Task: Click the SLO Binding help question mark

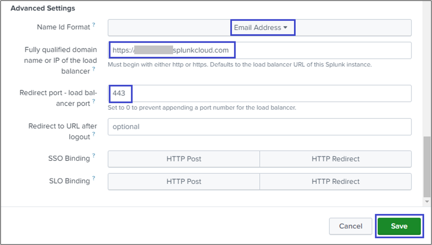Action: point(94,179)
